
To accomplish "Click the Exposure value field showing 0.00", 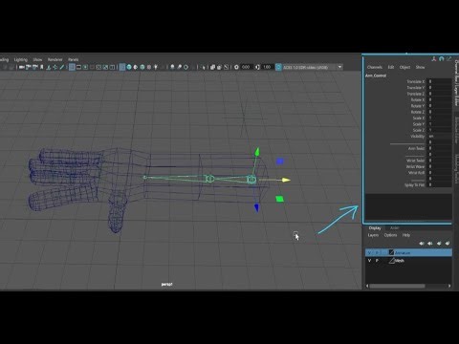I will coord(246,67).
